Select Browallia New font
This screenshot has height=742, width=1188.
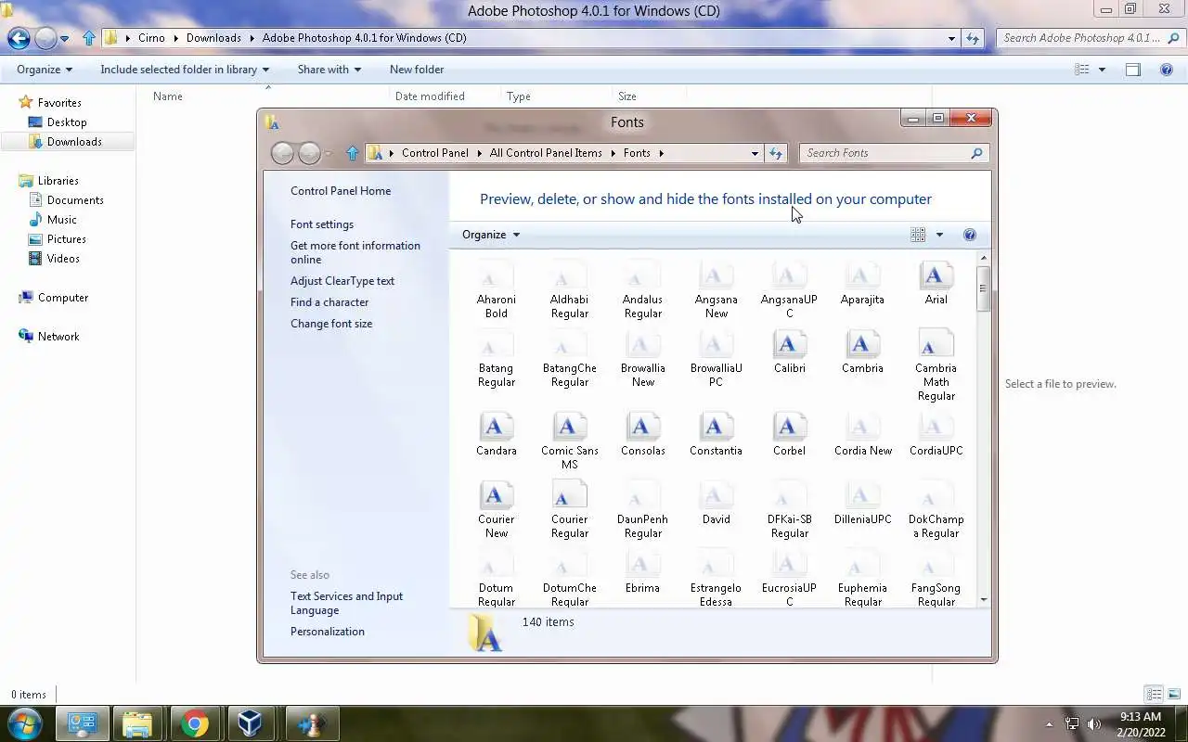click(642, 359)
